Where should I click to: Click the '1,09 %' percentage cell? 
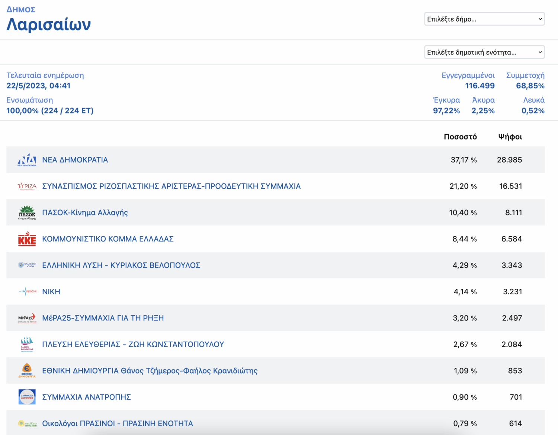pyautogui.click(x=465, y=371)
